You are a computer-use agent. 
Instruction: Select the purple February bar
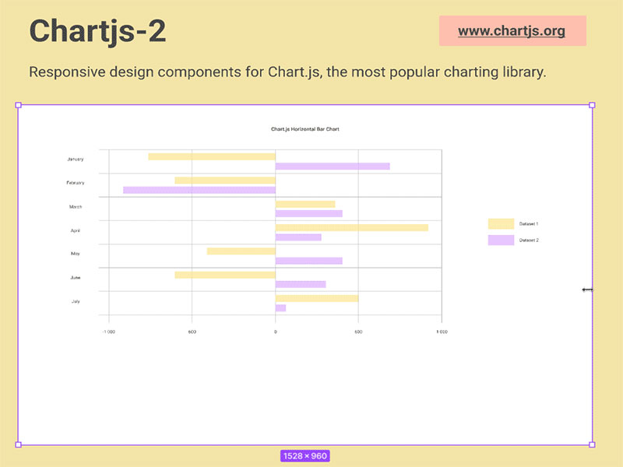[199, 190]
